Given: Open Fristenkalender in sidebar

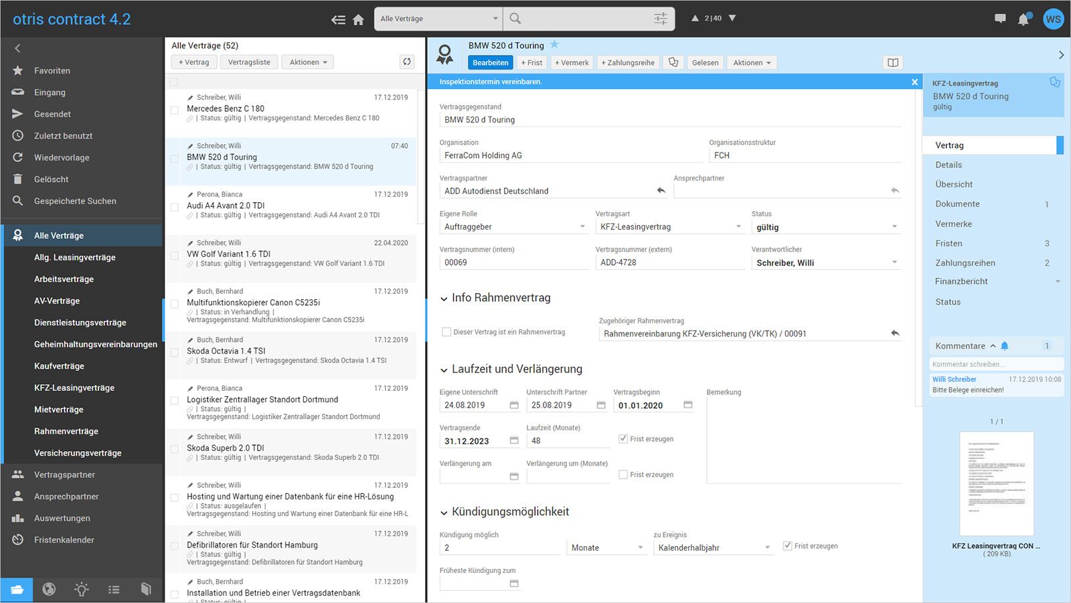Looking at the screenshot, I should (x=64, y=539).
